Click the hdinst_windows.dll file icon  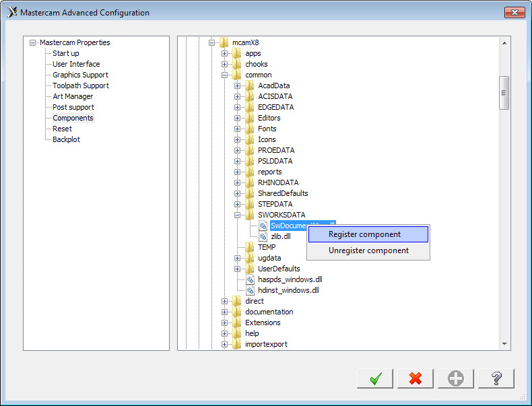click(250, 290)
